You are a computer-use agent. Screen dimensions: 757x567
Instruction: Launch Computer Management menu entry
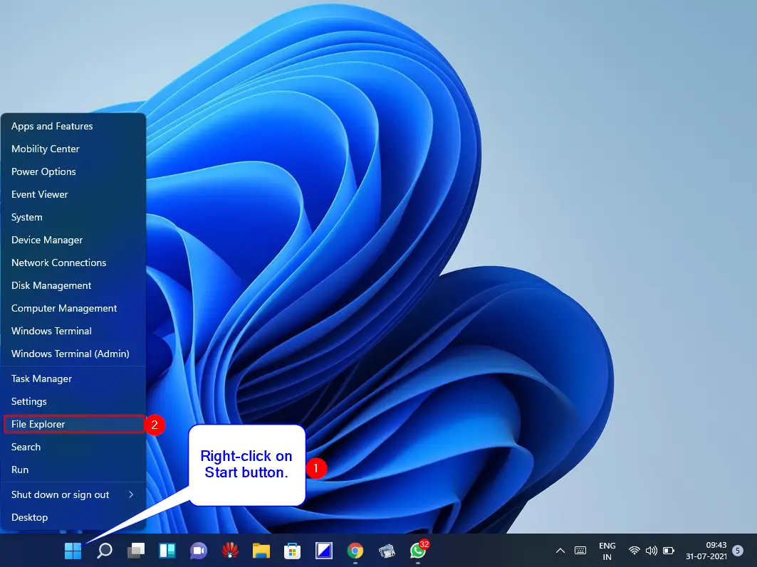point(73,308)
